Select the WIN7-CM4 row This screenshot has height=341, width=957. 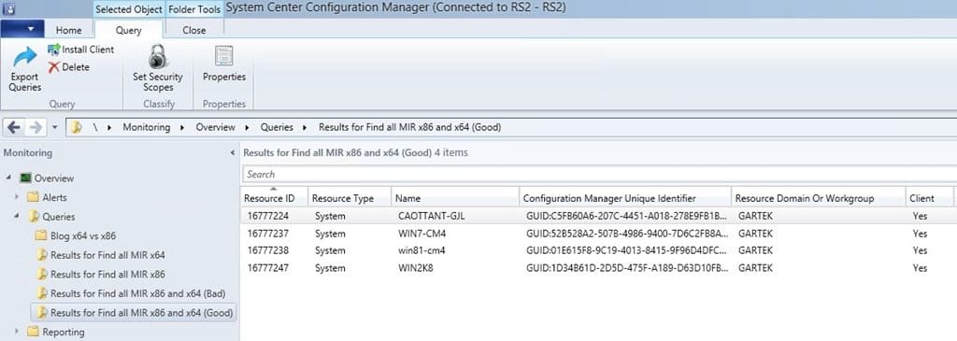(x=599, y=233)
